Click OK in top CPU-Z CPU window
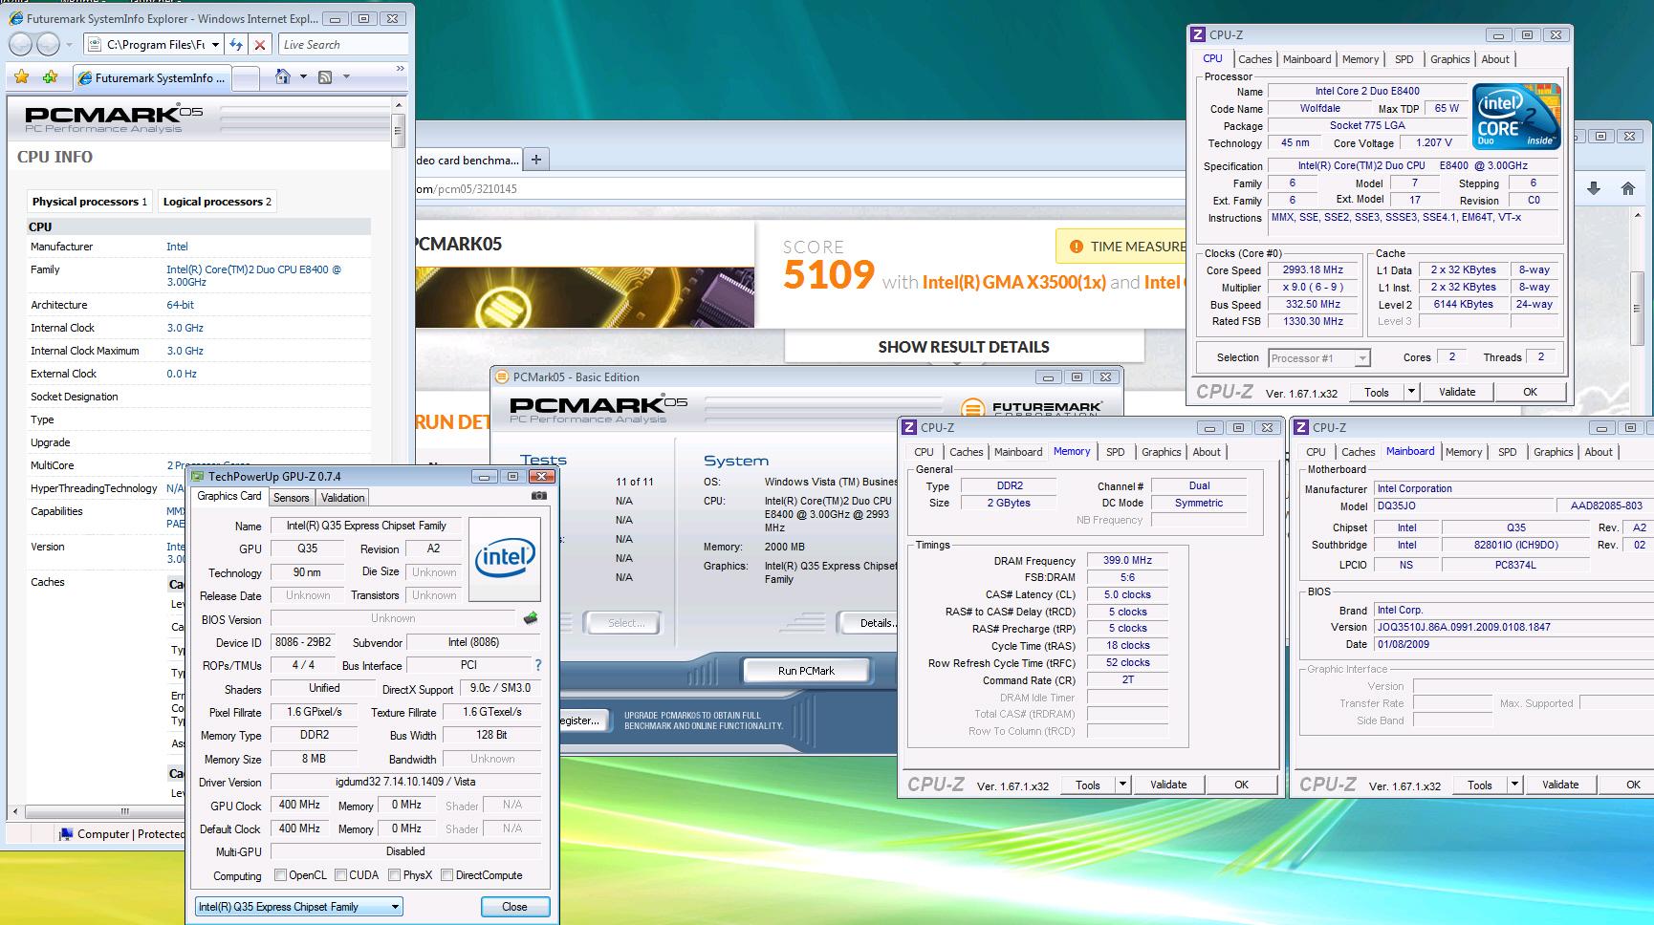Viewport: 1654px width, 925px height. (x=1530, y=392)
